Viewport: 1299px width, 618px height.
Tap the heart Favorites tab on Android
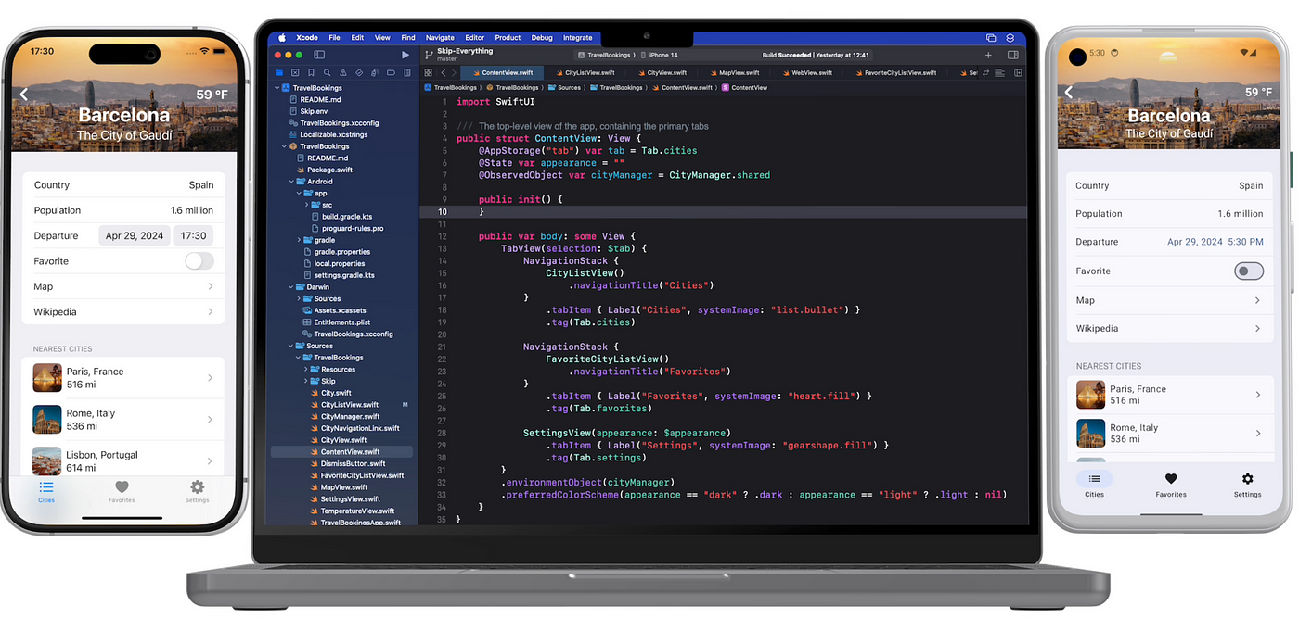tap(1171, 485)
